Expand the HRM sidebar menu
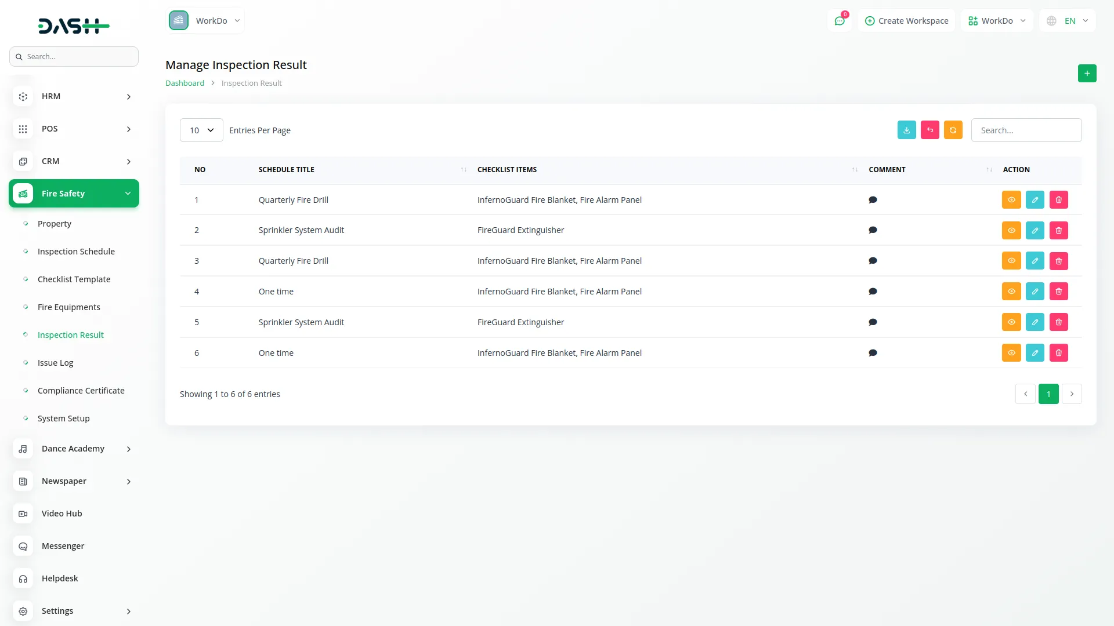Image resolution: width=1114 pixels, height=626 pixels. [74, 97]
